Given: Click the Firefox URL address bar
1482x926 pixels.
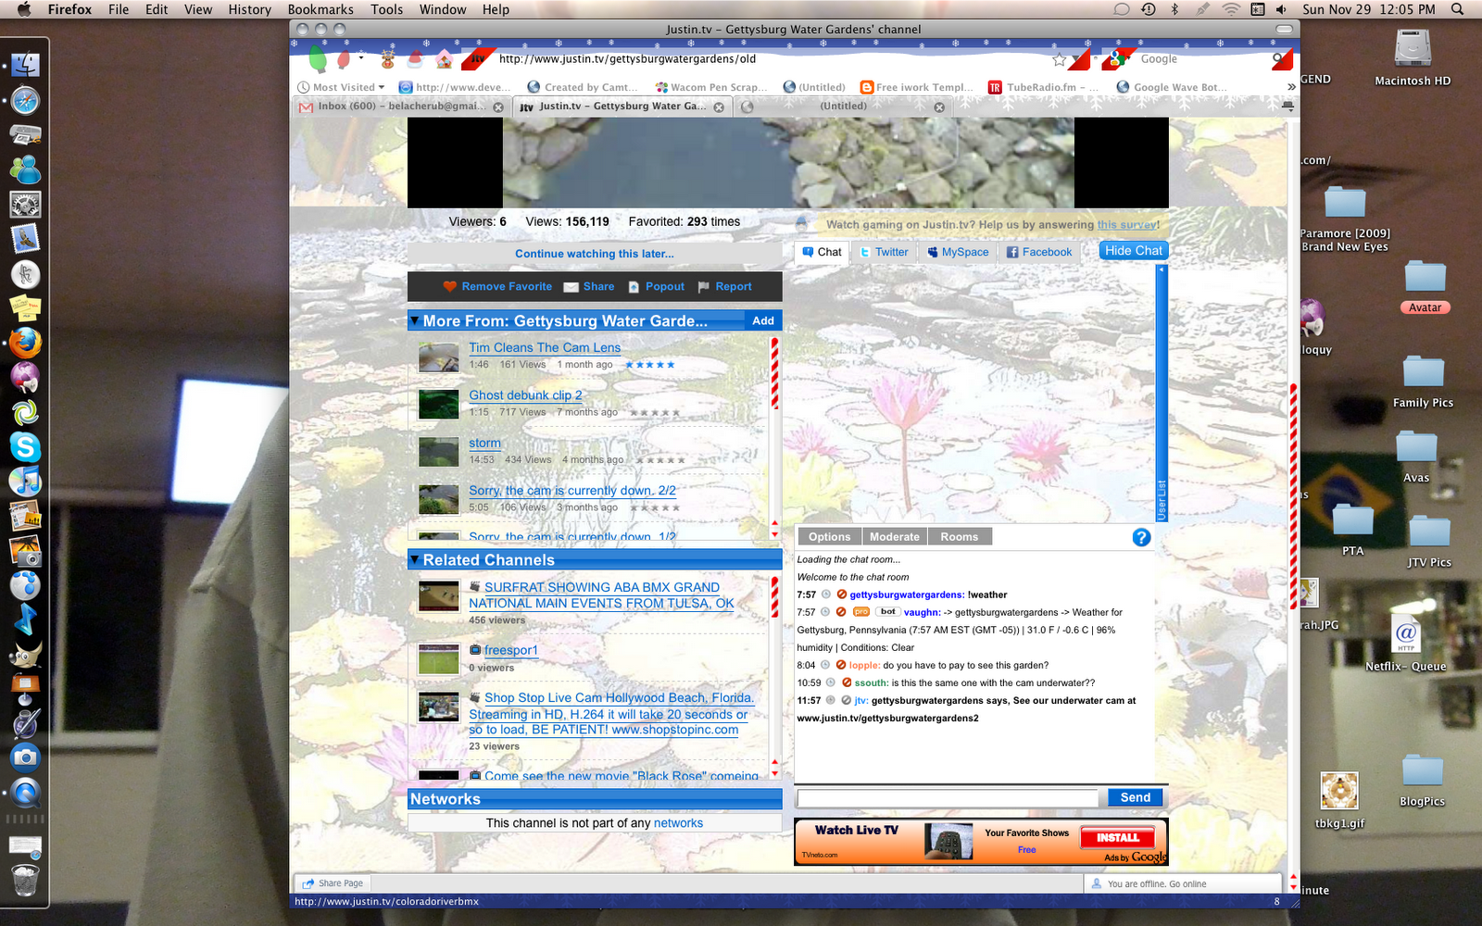Looking at the screenshot, I should [x=769, y=59].
